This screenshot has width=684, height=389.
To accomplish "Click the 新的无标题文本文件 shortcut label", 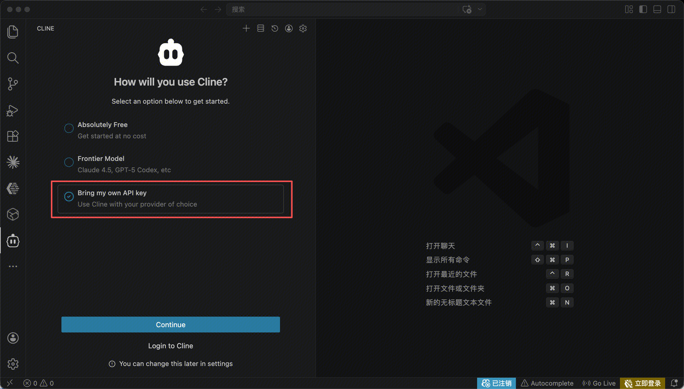I will pos(459,302).
